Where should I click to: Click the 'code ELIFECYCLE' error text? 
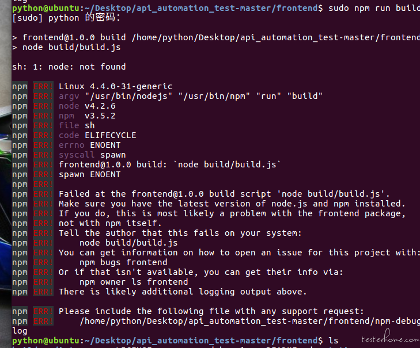97,135
